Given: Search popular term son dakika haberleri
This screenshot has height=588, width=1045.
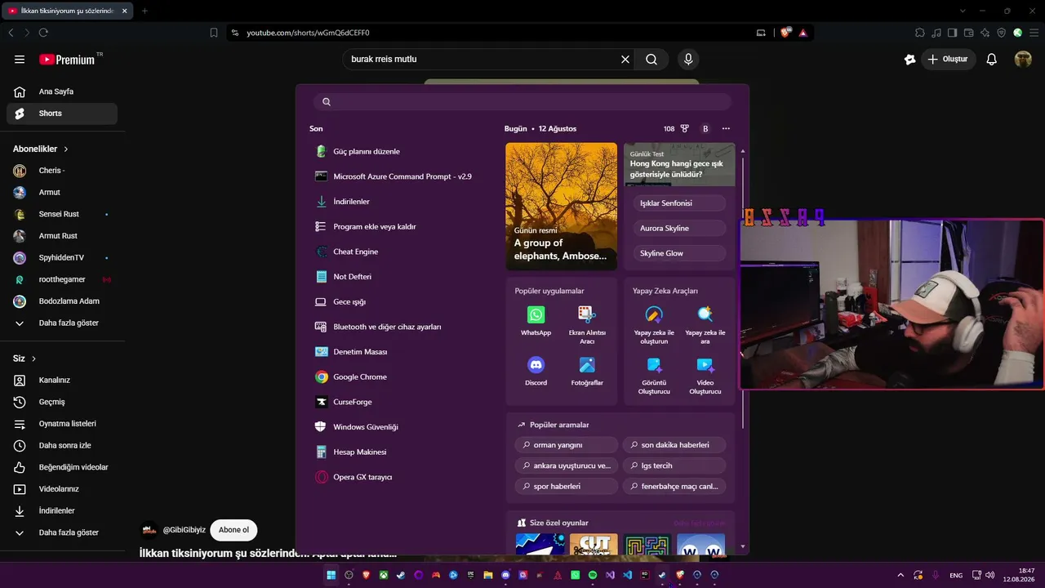Looking at the screenshot, I should pos(674,445).
